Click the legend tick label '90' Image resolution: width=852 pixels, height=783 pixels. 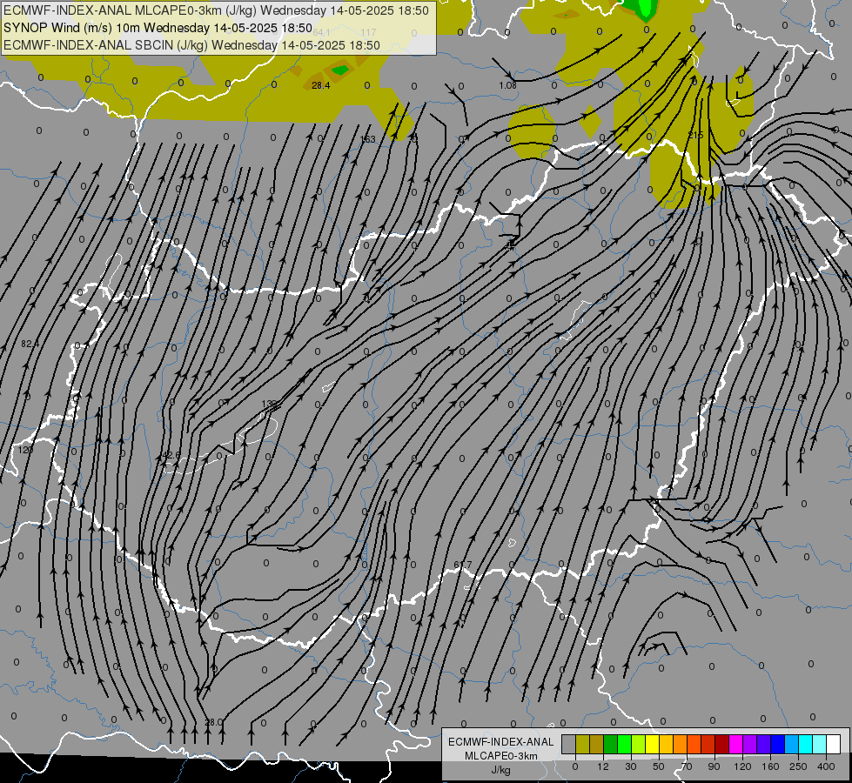click(714, 766)
